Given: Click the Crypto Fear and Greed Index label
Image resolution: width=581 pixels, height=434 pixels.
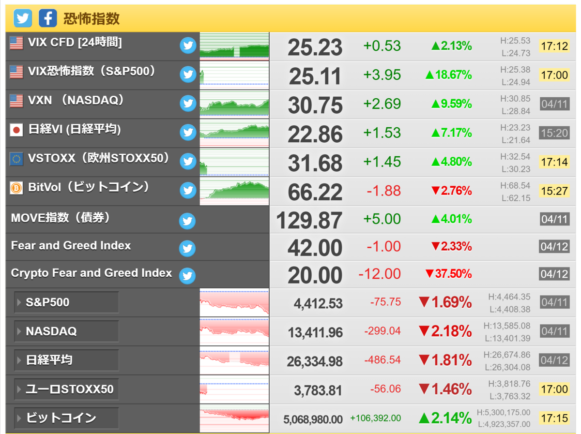Looking at the screenshot, I should tap(92, 273).
